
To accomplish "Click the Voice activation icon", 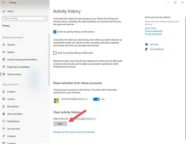I will coord(4,114).
